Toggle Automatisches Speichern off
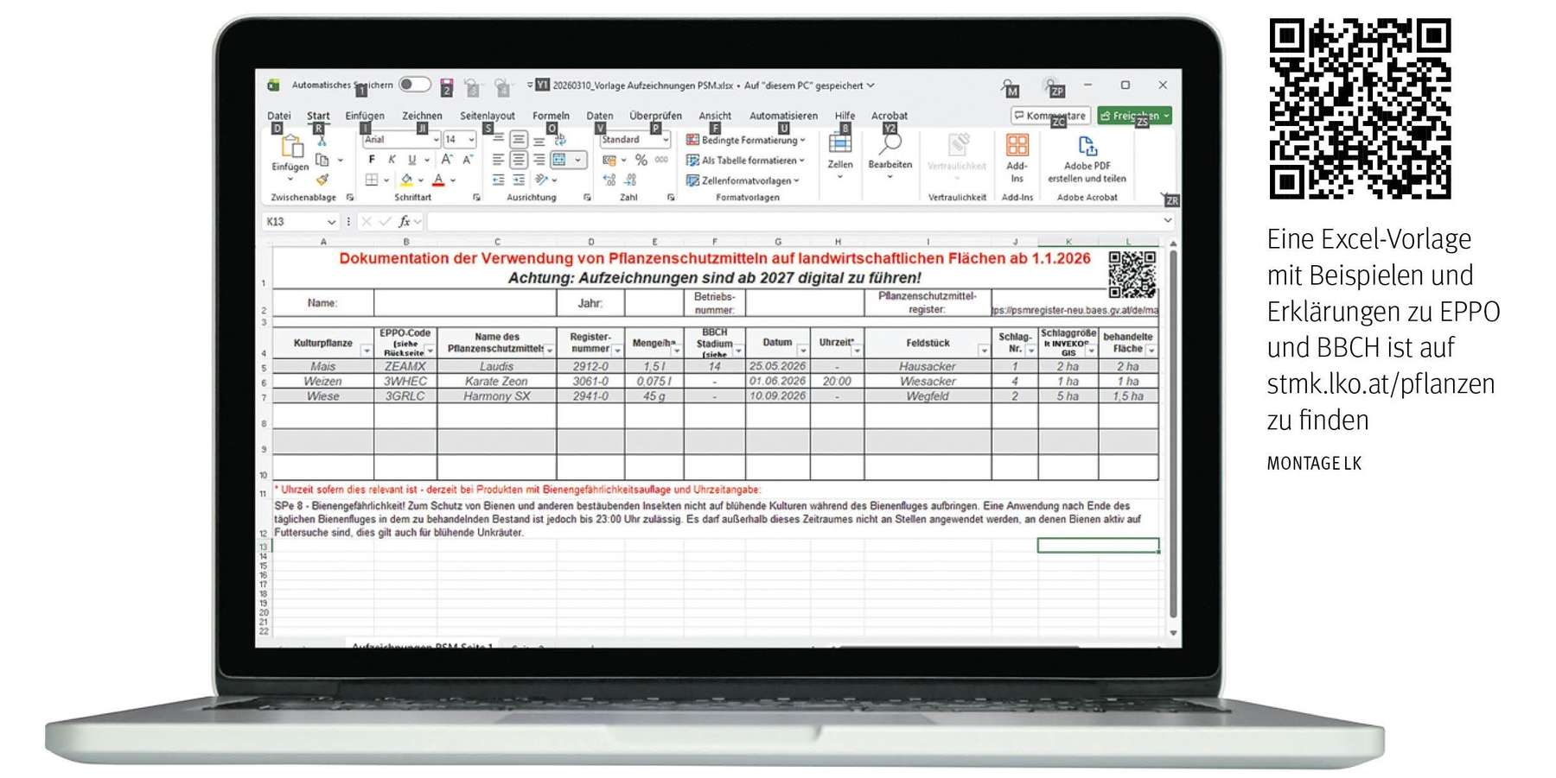The width and height of the screenshot is (1556, 778). point(416,85)
